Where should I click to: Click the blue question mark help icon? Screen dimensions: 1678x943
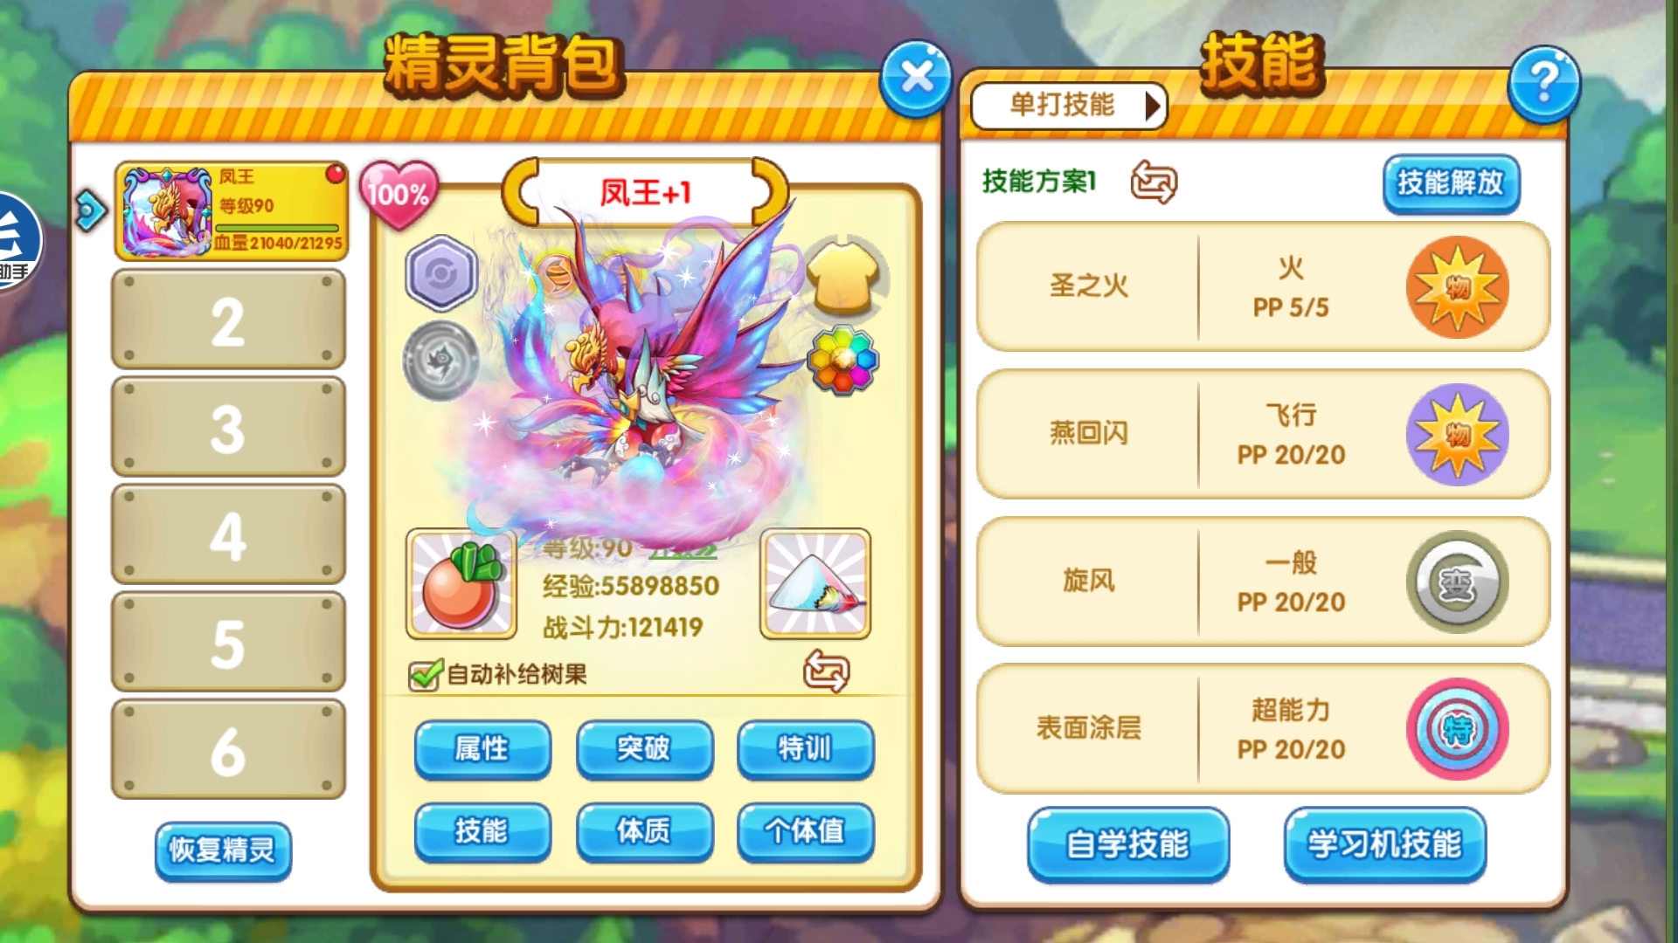[x=1543, y=84]
